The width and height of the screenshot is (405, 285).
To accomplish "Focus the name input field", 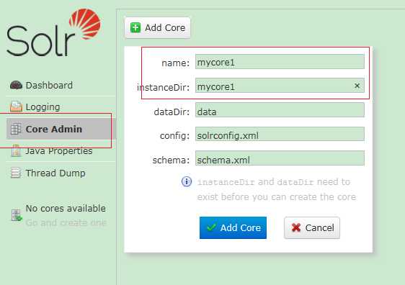I will (280, 62).
